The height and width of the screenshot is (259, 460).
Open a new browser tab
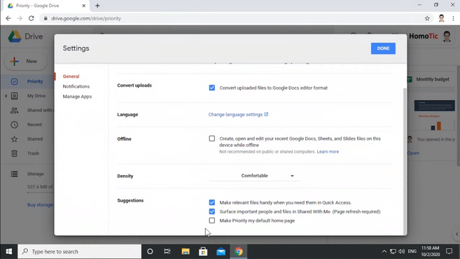point(97,6)
